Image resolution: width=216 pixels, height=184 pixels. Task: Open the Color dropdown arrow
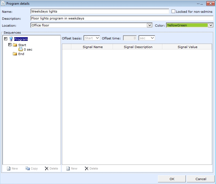coord(210,25)
